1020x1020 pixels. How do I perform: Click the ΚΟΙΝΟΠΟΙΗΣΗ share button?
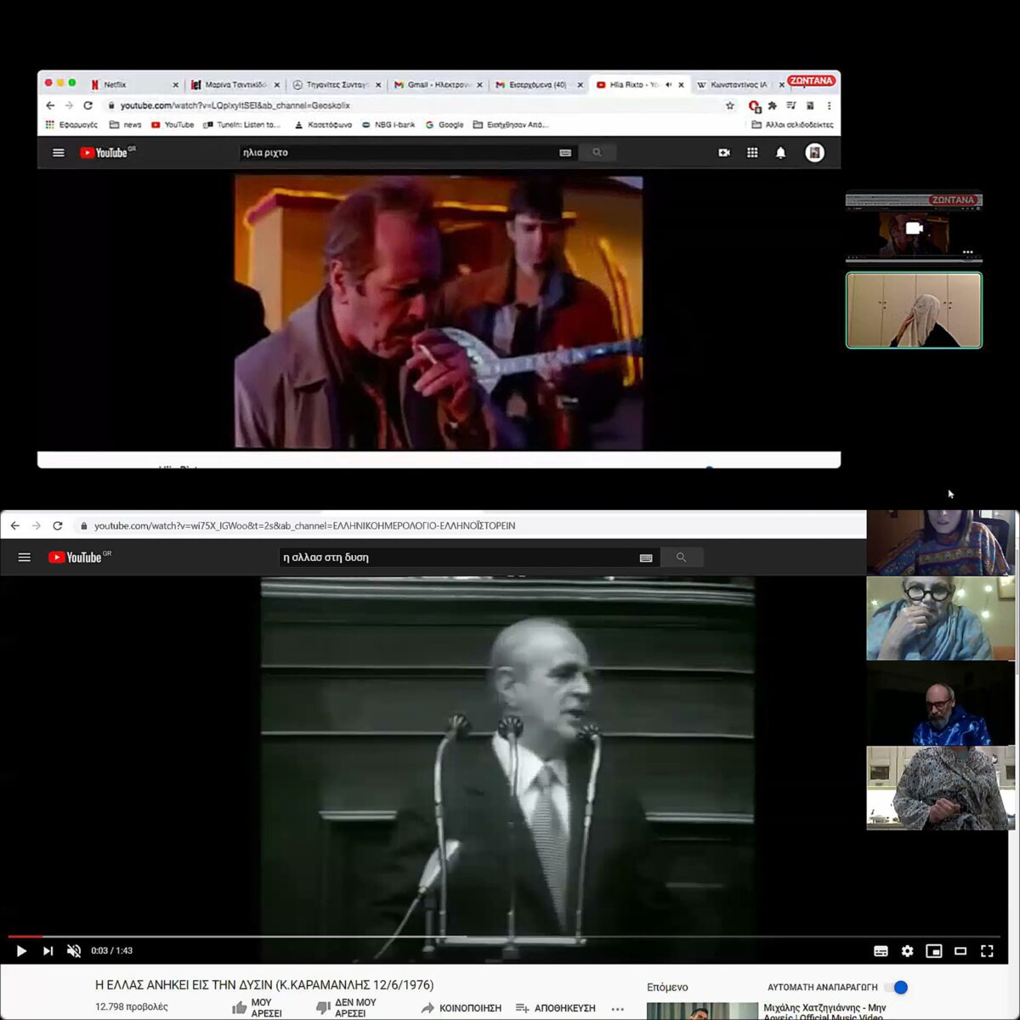[462, 1008]
